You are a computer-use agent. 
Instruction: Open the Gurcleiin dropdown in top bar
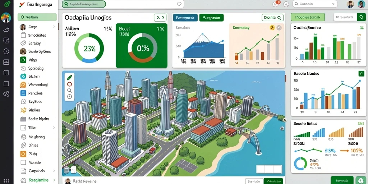pos(315,4)
